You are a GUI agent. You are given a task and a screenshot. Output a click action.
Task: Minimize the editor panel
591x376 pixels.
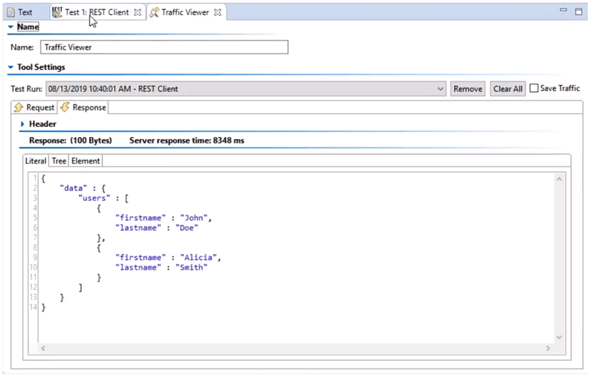point(563,10)
